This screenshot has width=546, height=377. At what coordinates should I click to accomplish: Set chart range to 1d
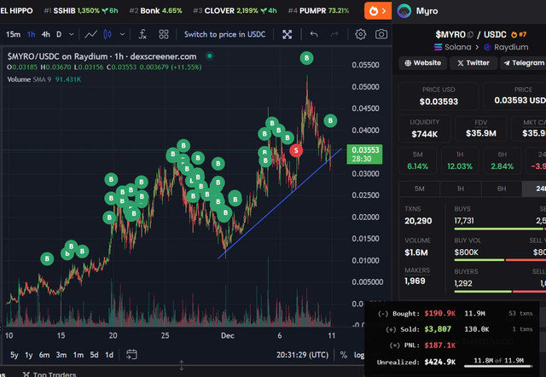tap(109, 355)
